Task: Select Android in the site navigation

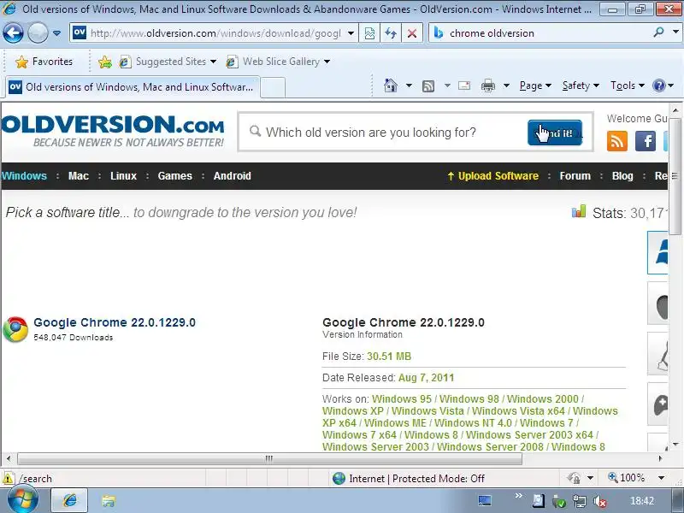Action: (x=232, y=176)
